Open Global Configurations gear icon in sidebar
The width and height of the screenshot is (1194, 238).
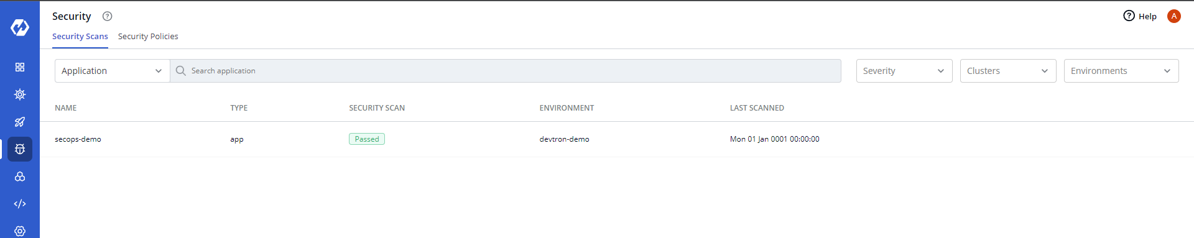coord(20,231)
